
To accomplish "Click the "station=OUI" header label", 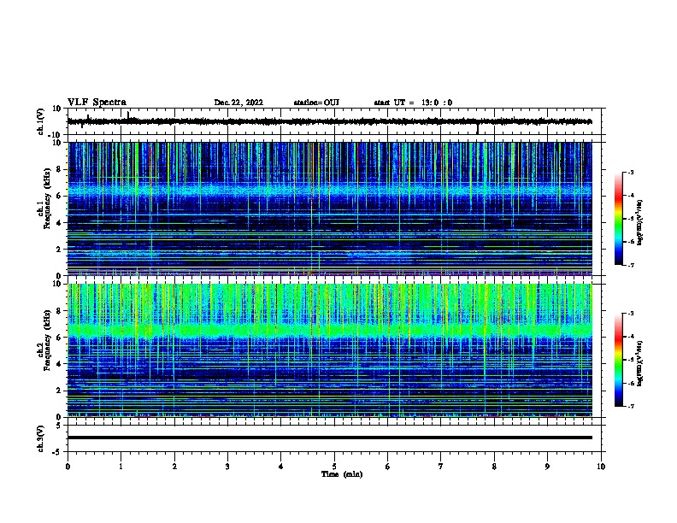I will tap(316, 103).
